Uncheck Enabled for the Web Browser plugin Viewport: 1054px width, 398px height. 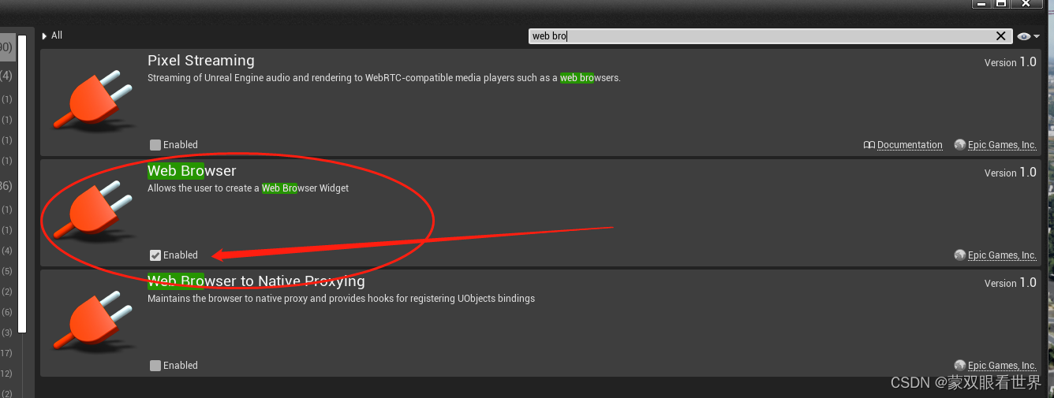coord(155,255)
